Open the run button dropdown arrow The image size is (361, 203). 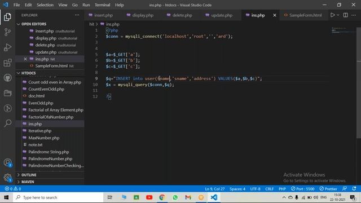(x=338, y=15)
